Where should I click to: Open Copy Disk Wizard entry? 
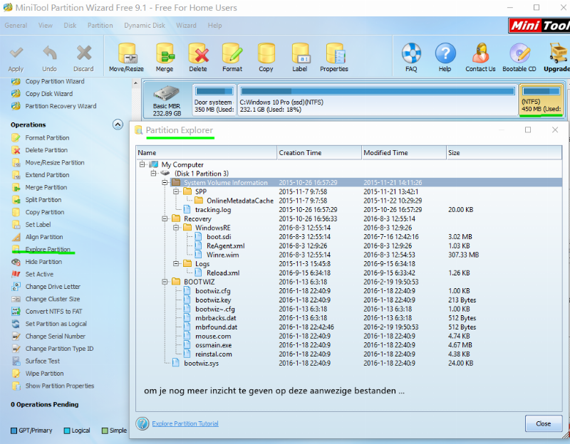[x=48, y=94]
